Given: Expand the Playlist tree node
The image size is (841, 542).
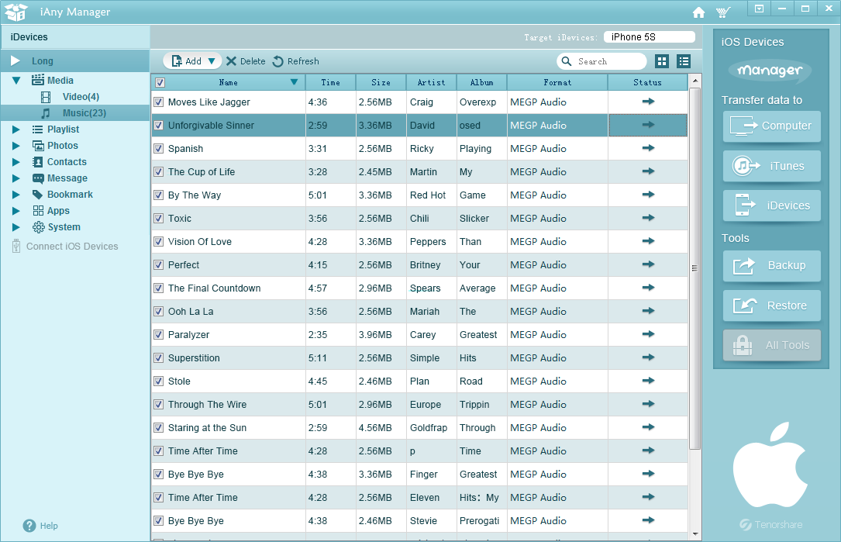Looking at the screenshot, I should [16, 129].
